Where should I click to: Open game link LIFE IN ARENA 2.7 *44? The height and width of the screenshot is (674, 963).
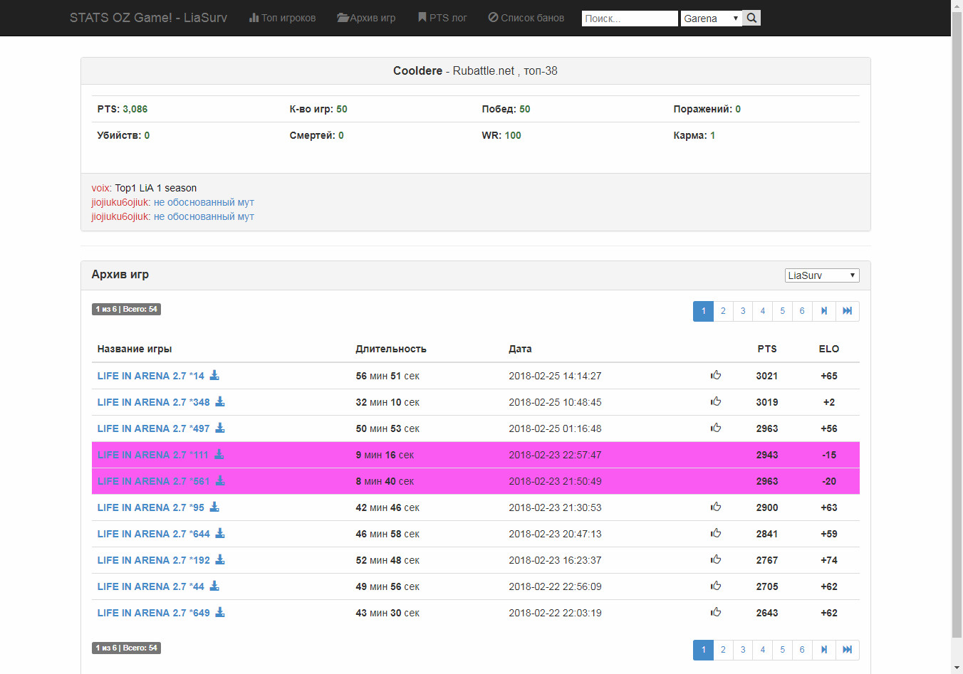150,586
